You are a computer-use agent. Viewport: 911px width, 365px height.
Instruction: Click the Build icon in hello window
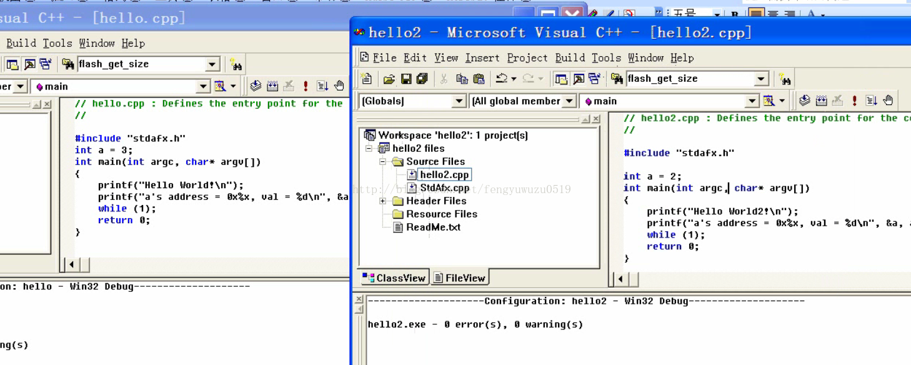272,86
